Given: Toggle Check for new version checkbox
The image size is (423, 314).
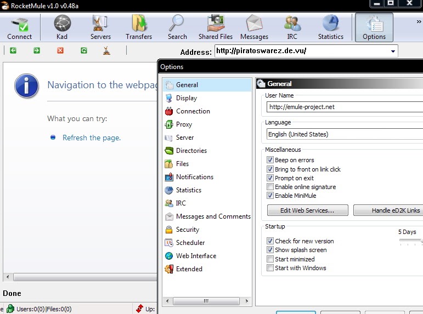Looking at the screenshot, I should tap(270, 241).
